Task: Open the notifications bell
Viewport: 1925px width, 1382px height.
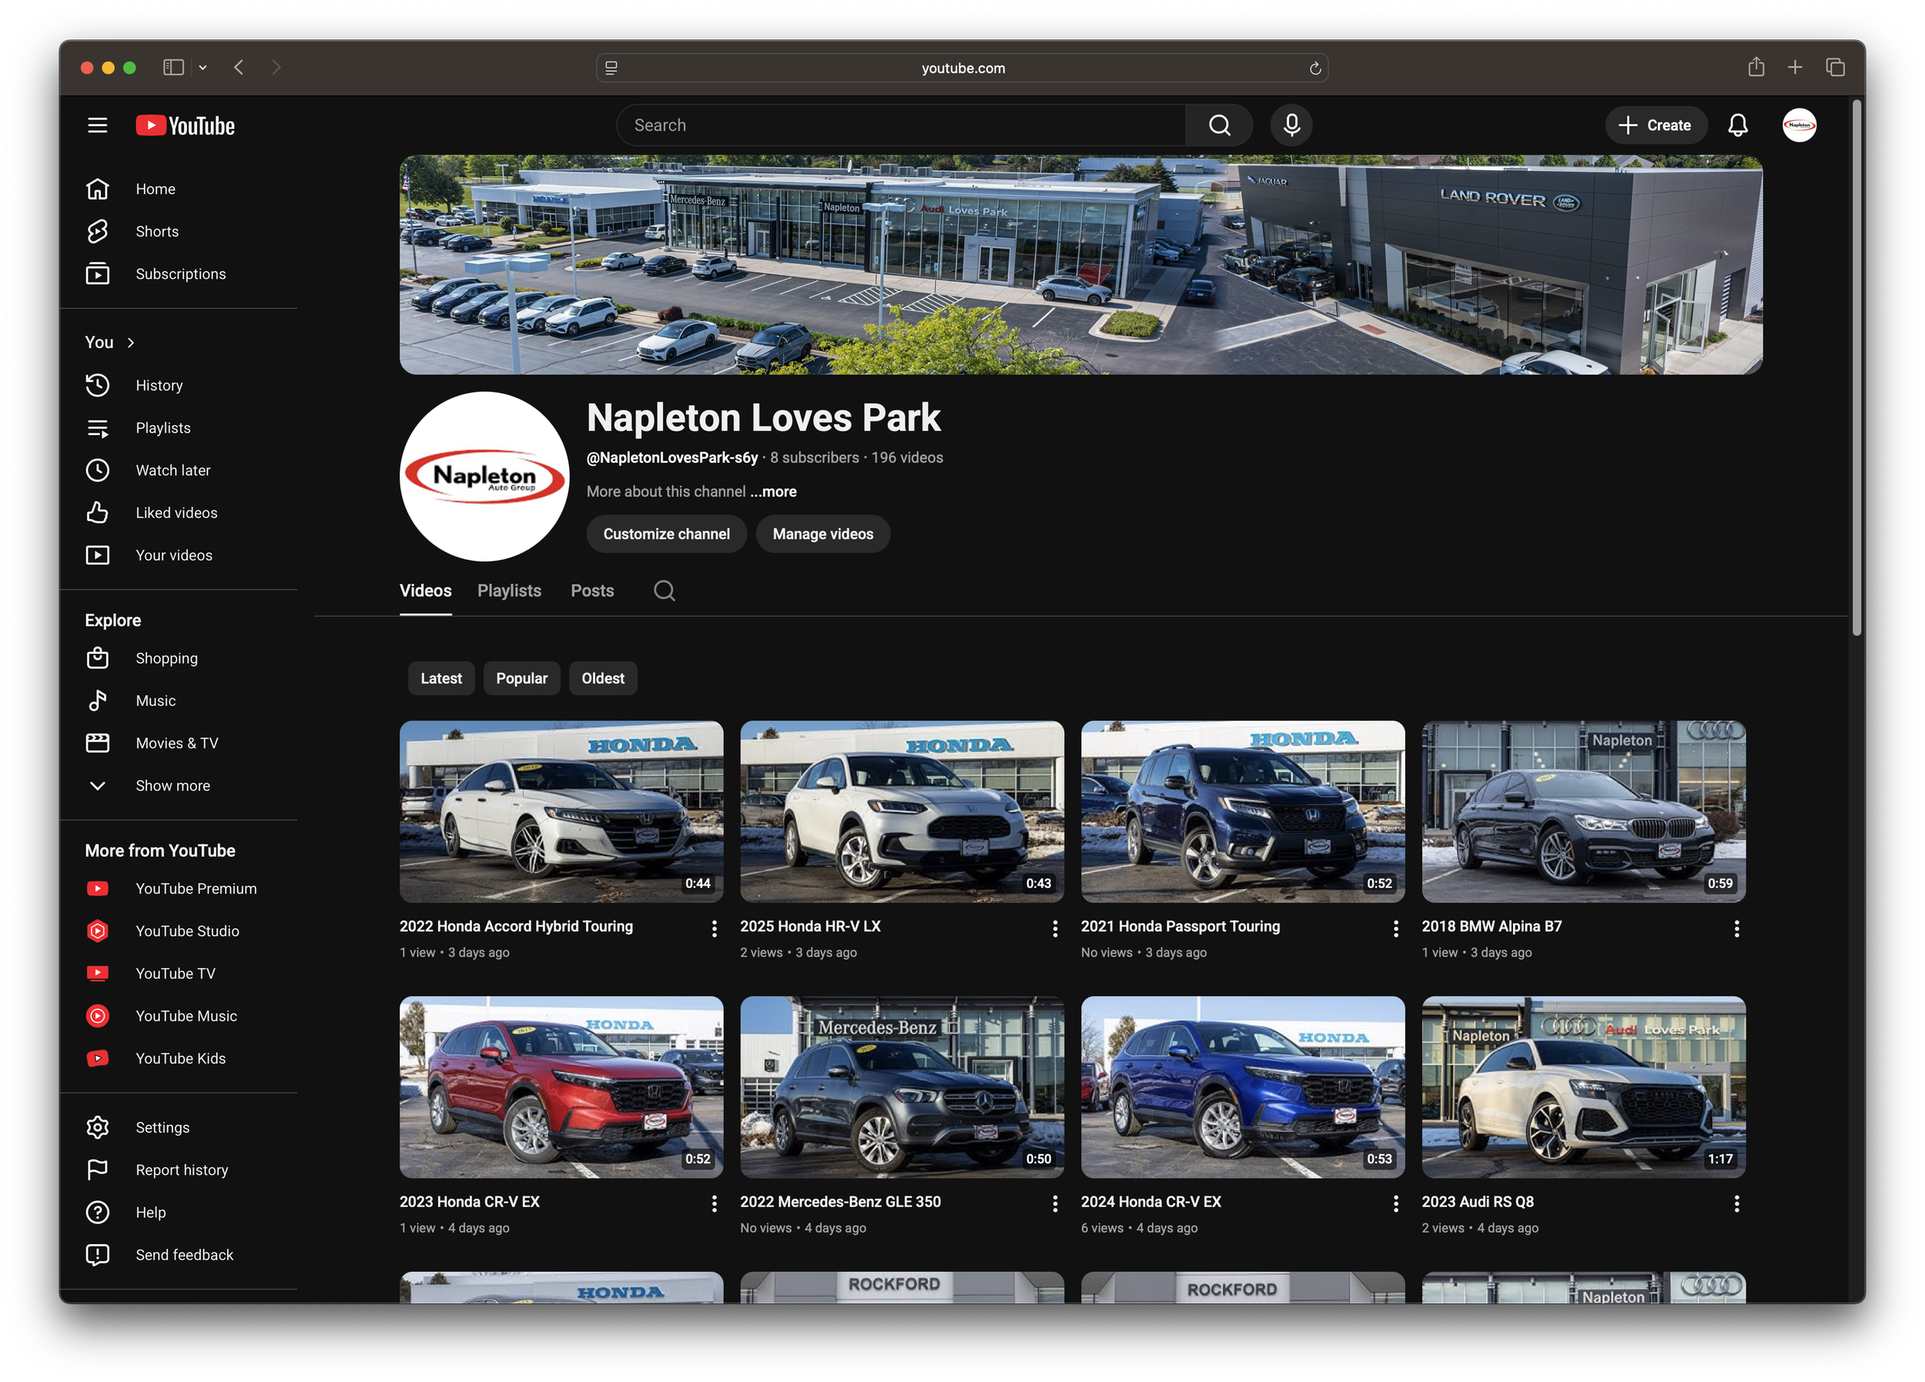Action: pyautogui.click(x=1737, y=125)
